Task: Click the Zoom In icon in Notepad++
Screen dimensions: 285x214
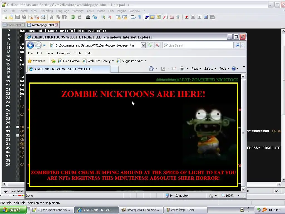Action: (x=103, y=17)
